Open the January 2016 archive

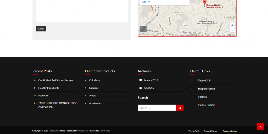[151, 80]
